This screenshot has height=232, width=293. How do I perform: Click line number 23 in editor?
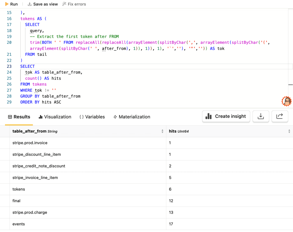pos(9,66)
